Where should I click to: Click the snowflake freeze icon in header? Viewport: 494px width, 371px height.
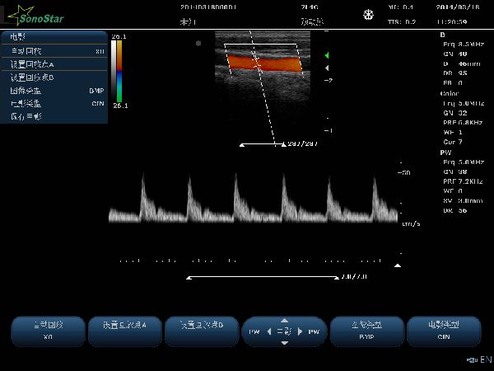[x=368, y=15]
